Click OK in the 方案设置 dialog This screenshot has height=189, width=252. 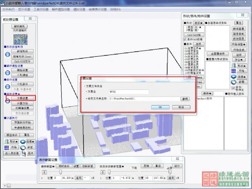(x=160, y=107)
